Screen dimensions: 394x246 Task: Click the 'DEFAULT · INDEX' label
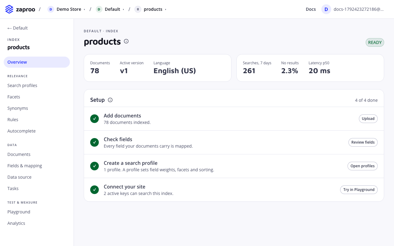(101, 31)
